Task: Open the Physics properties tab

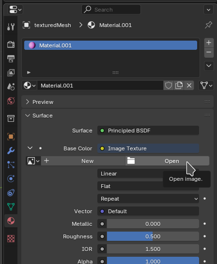Action: click(11, 178)
